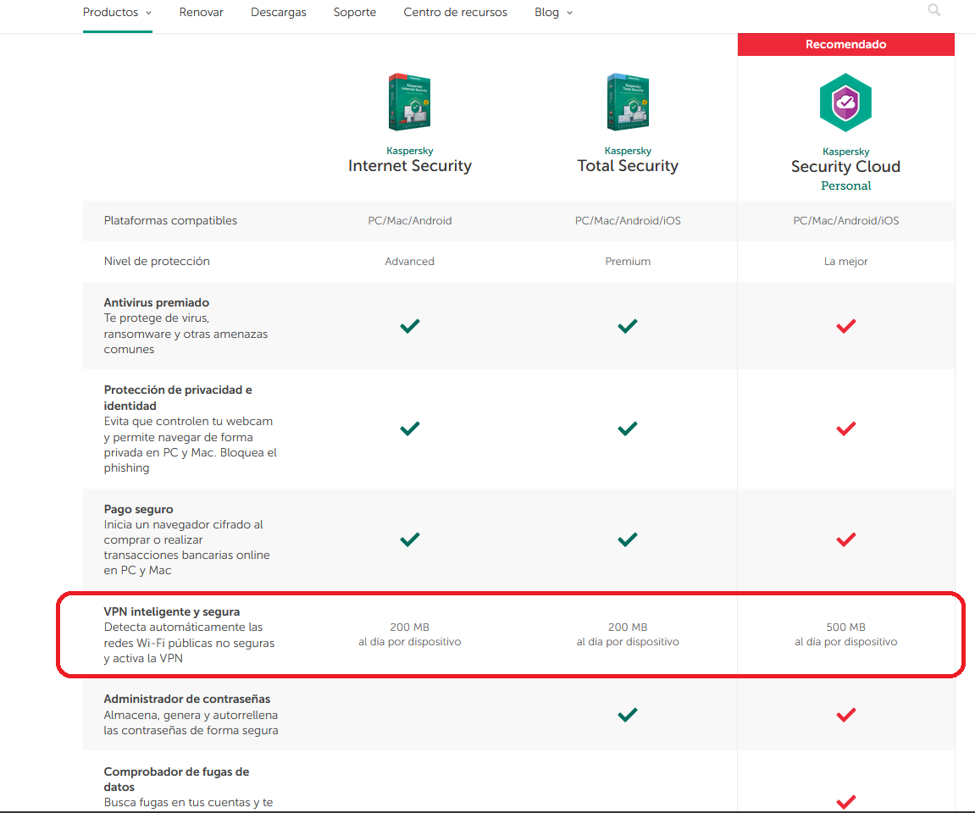Viewport: 975px width, 813px height.
Task: Click red Security Cloud Administrador de contraseñas checkmark
Action: click(845, 715)
